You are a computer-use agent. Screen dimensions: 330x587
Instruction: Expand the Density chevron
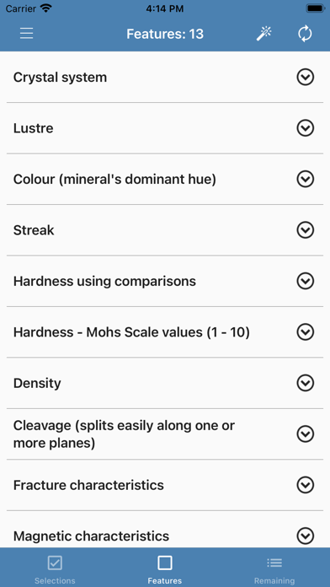[306, 383]
